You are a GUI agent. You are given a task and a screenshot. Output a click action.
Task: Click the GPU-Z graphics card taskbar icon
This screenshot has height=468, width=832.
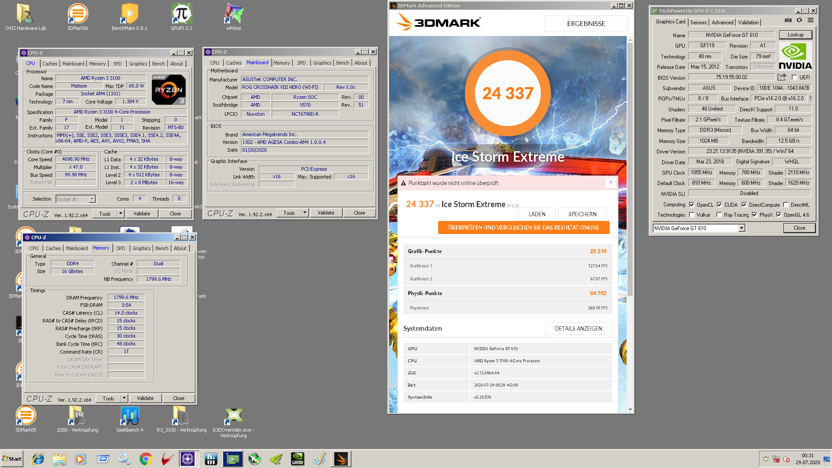coord(233,459)
